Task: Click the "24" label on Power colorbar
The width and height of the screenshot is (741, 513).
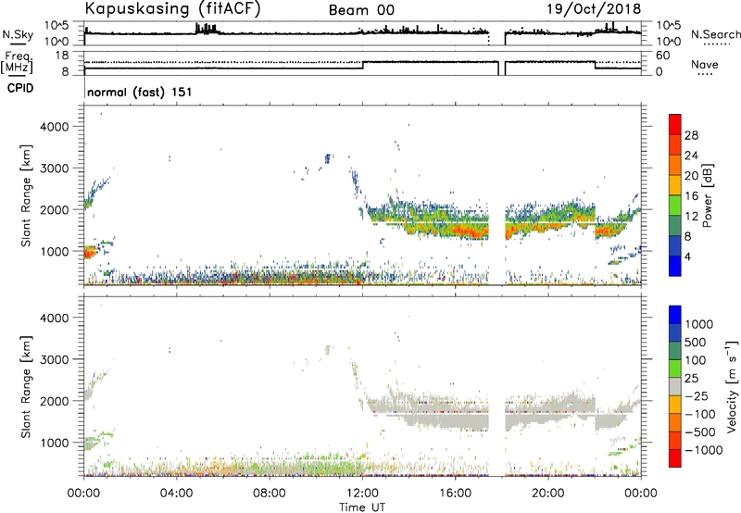Action: pyautogui.click(x=691, y=156)
